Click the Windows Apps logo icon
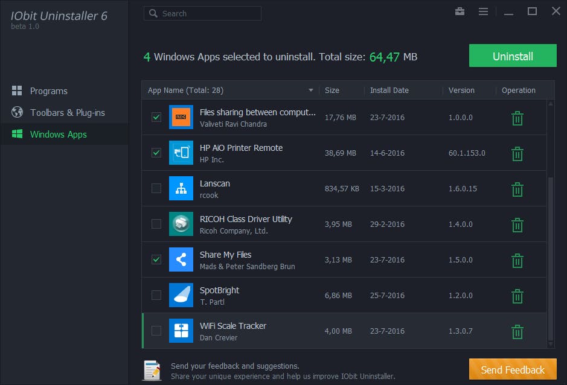The image size is (567, 385). pos(17,134)
